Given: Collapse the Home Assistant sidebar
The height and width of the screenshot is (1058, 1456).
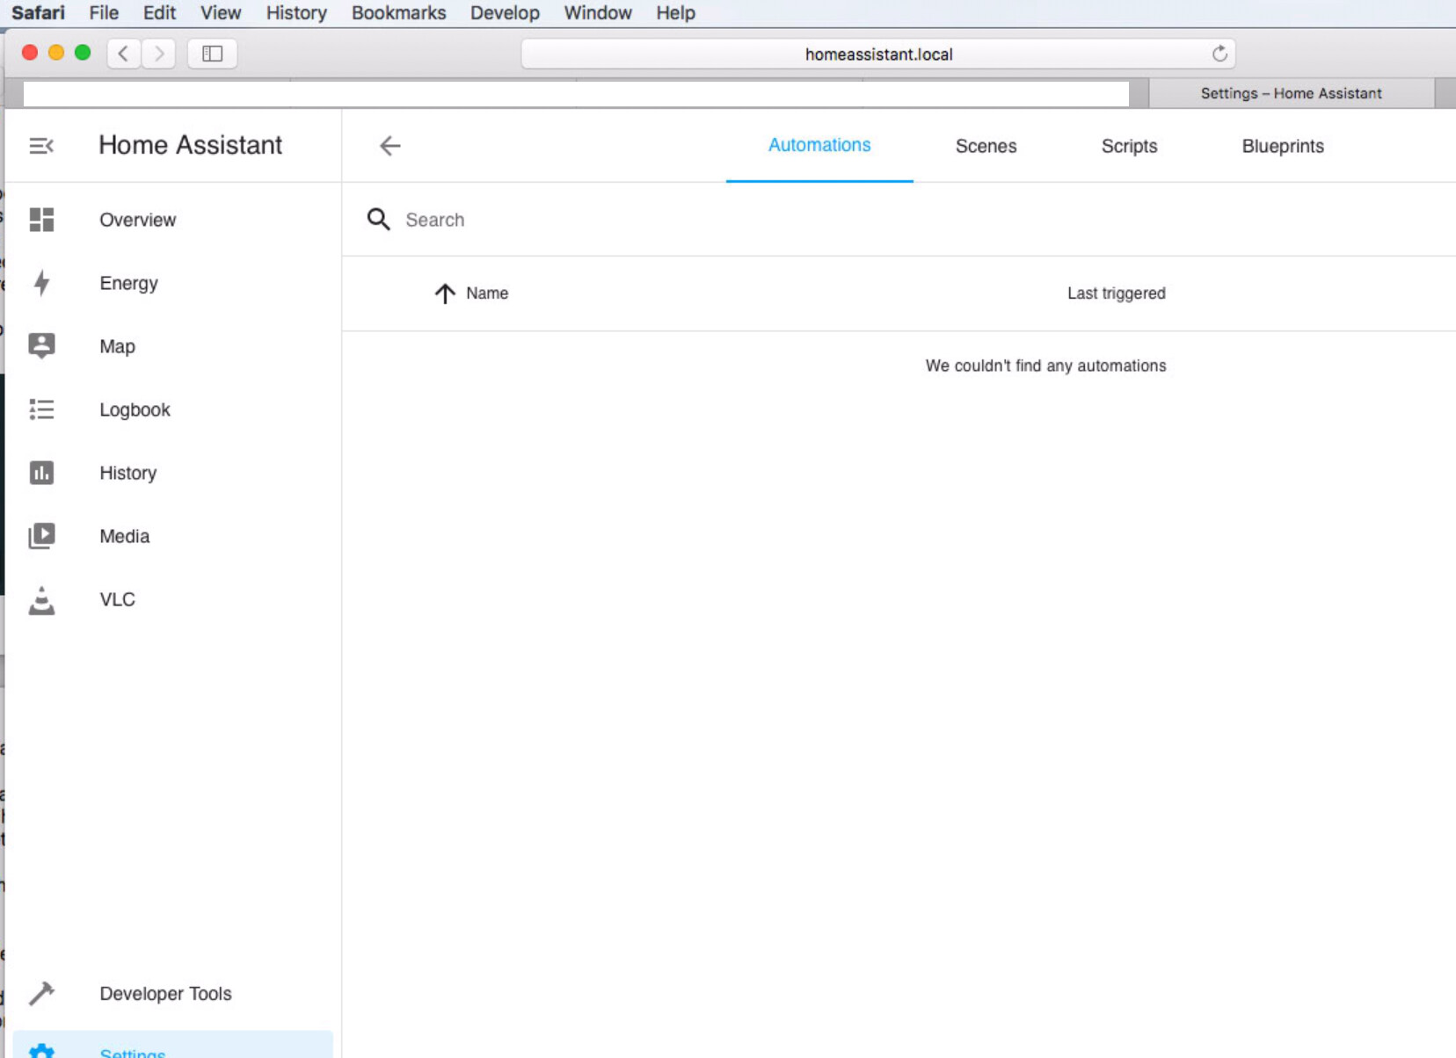Looking at the screenshot, I should click(41, 145).
